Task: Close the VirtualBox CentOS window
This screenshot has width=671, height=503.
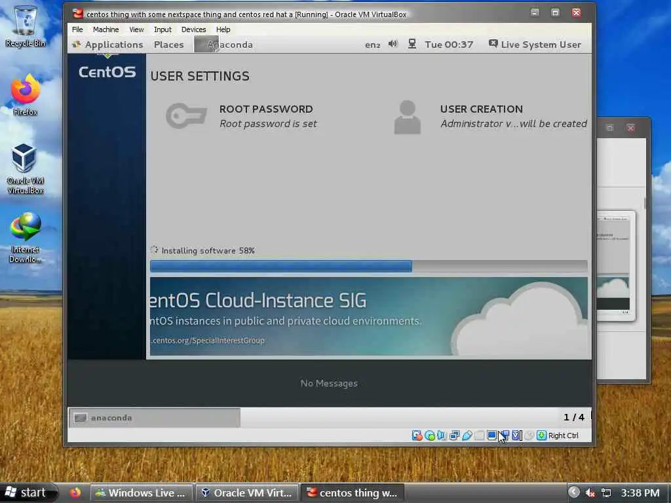Action: [577, 13]
